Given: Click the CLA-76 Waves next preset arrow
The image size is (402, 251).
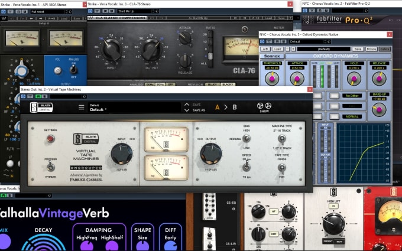Looking at the screenshot, I should 245,18.
